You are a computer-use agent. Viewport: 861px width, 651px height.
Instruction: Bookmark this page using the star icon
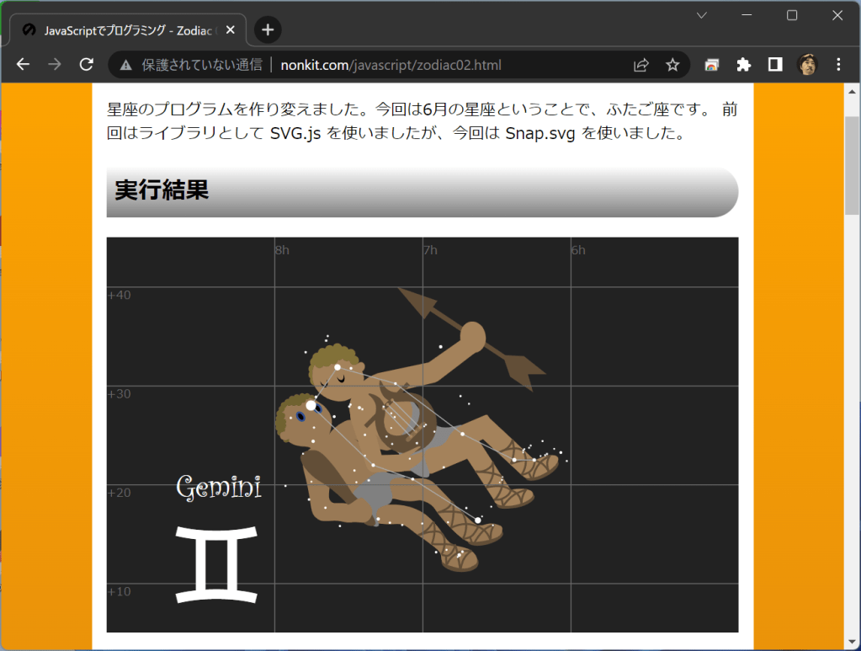click(671, 64)
